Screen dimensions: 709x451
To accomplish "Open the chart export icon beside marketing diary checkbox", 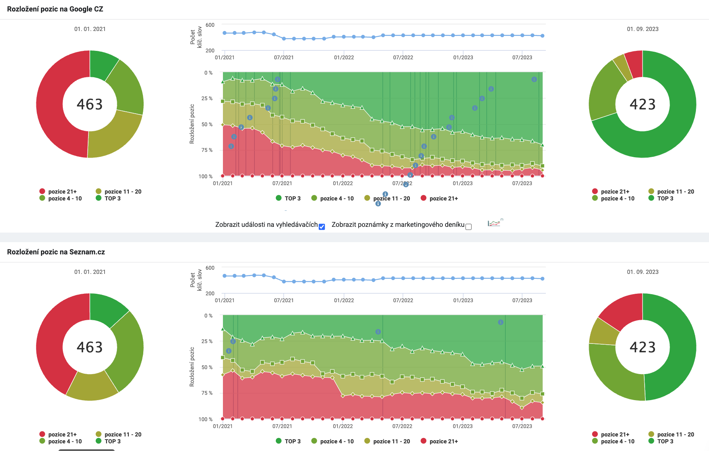I will coord(495,223).
